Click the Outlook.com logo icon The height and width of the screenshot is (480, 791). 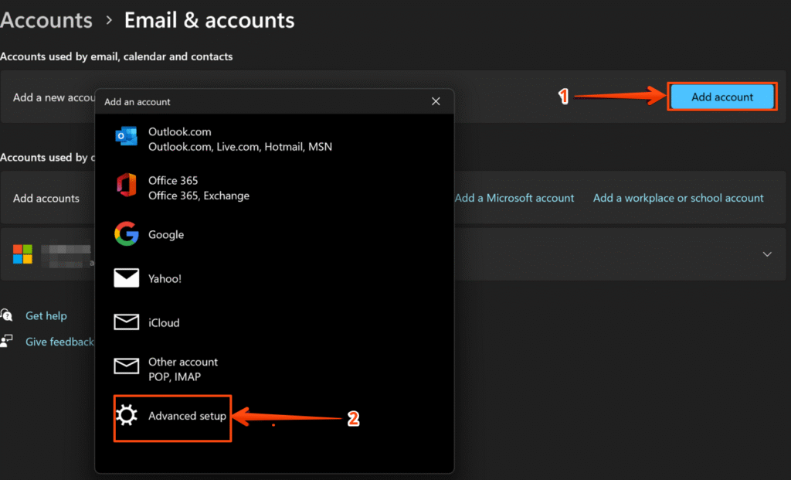pos(126,136)
